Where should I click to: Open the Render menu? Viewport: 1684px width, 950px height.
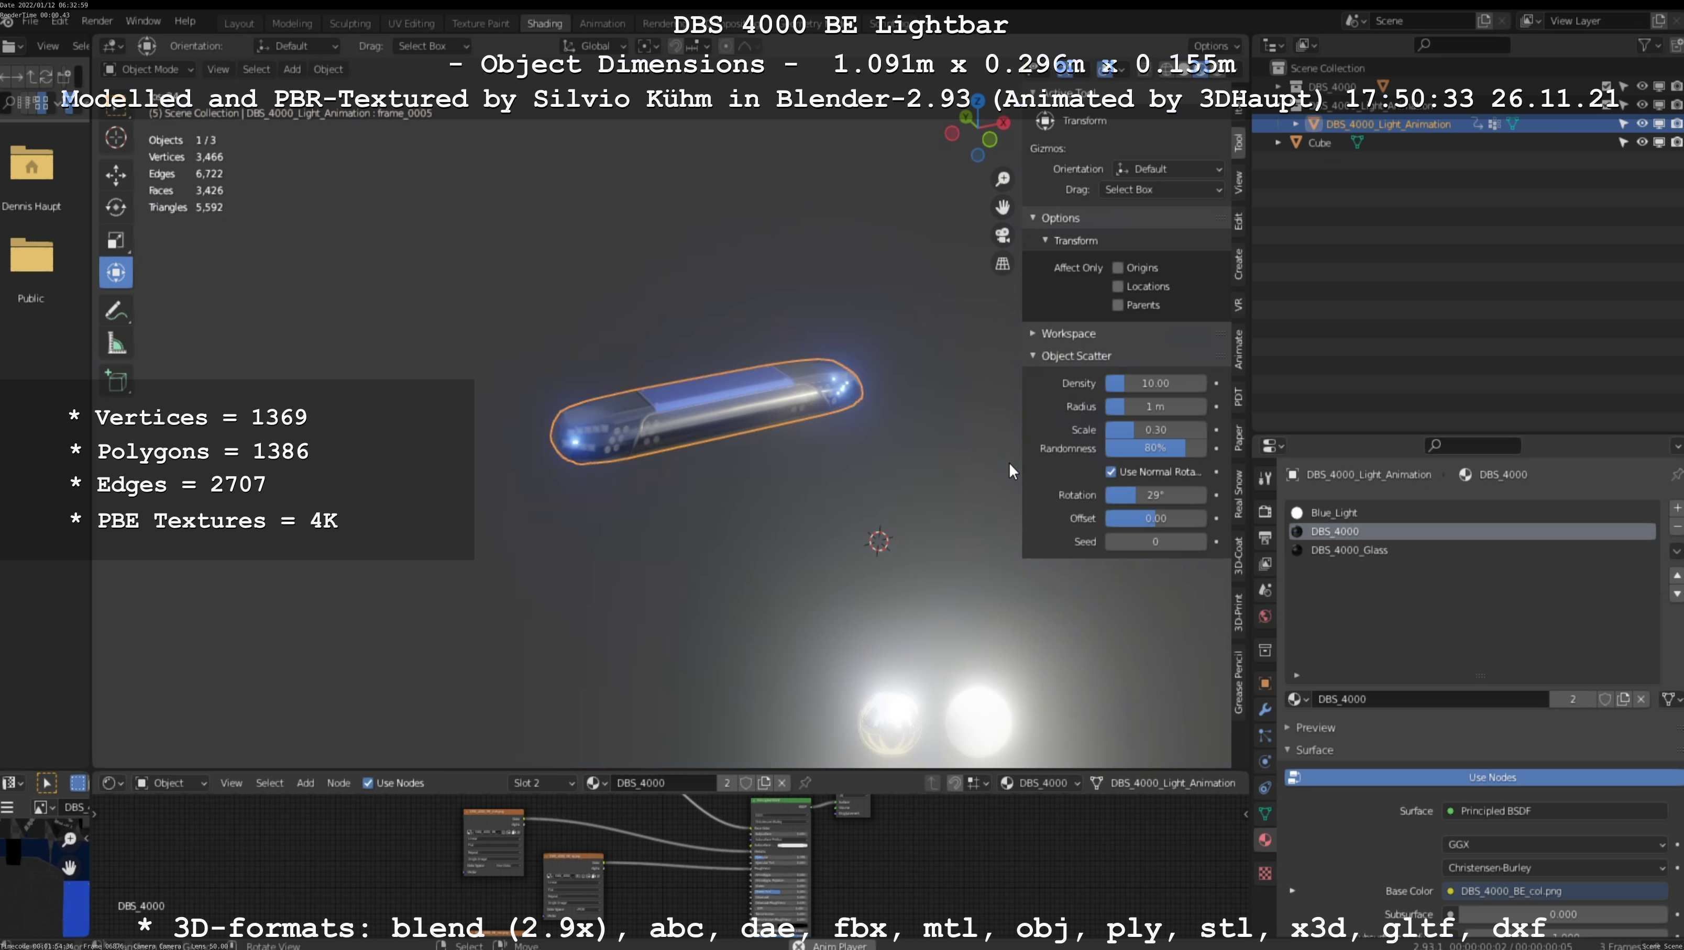tap(97, 21)
